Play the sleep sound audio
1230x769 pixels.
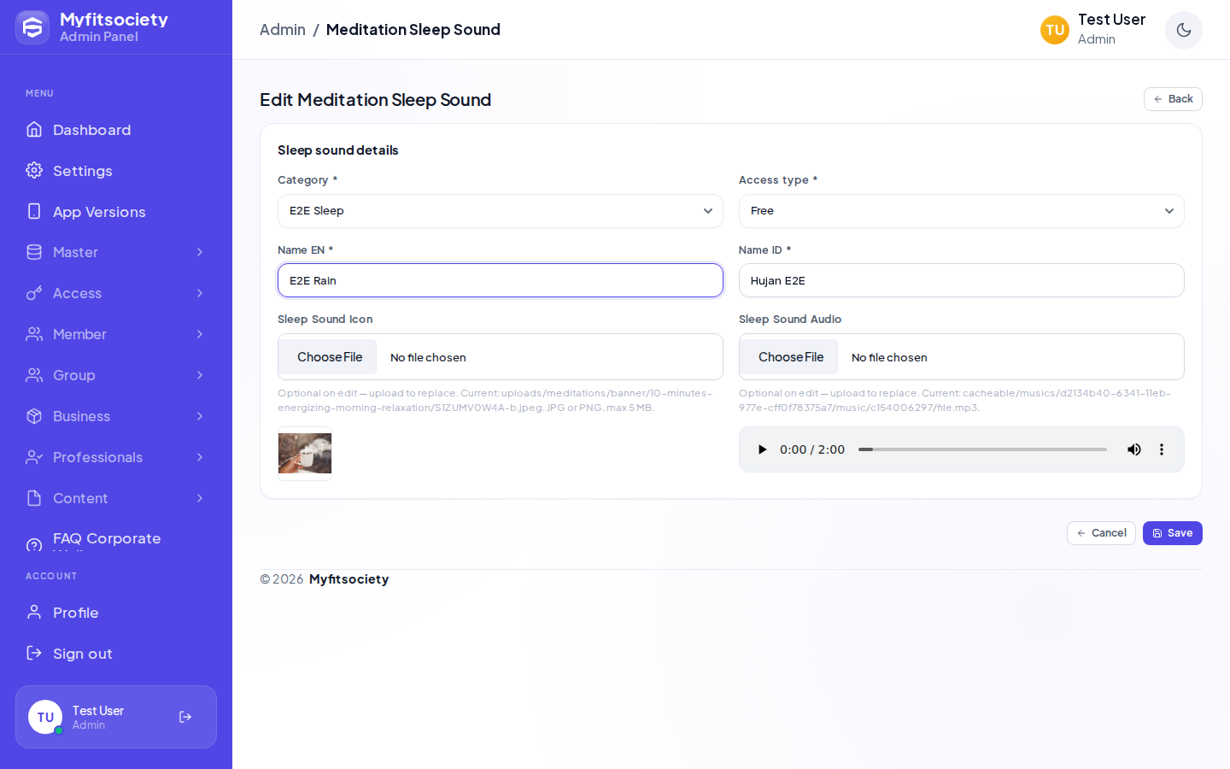coord(762,449)
